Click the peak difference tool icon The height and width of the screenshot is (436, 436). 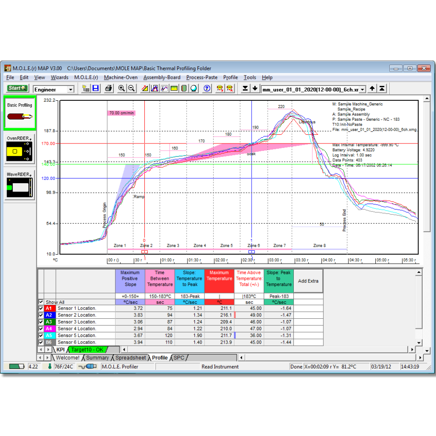pyautogui.click(x=155, y=89)
